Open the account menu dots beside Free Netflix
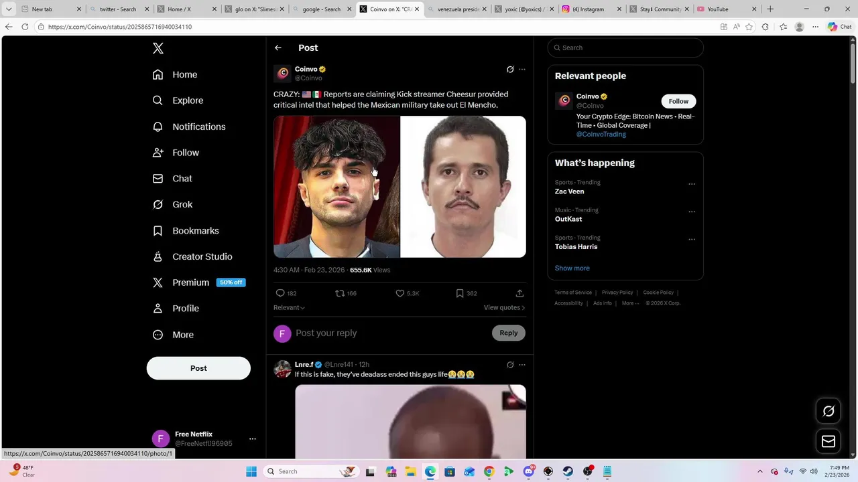858x482 pixels. 252,439
